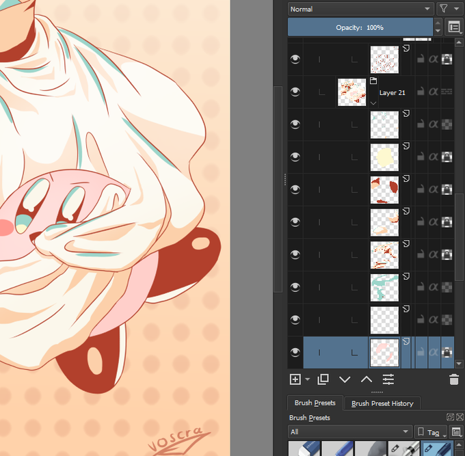Viewport: 465px width, 456px height.
Task: Duplicate the selected layer
Action: point(323,379)
